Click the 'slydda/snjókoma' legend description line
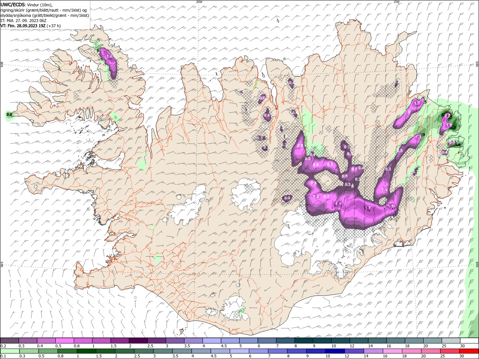 click(45, 15)
